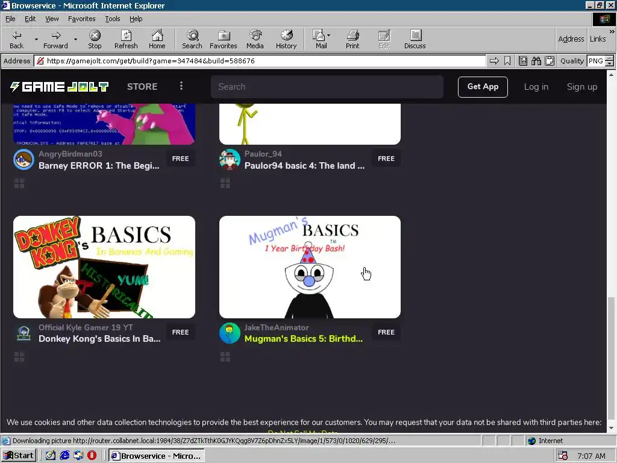Click the Get App button
This screenshot has height=463, width=617.
point(483,87)
